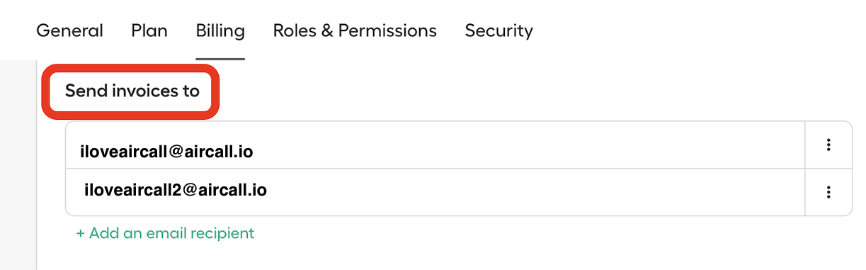Click the underline beneath the Billing tab

click(x=220, y=59)
